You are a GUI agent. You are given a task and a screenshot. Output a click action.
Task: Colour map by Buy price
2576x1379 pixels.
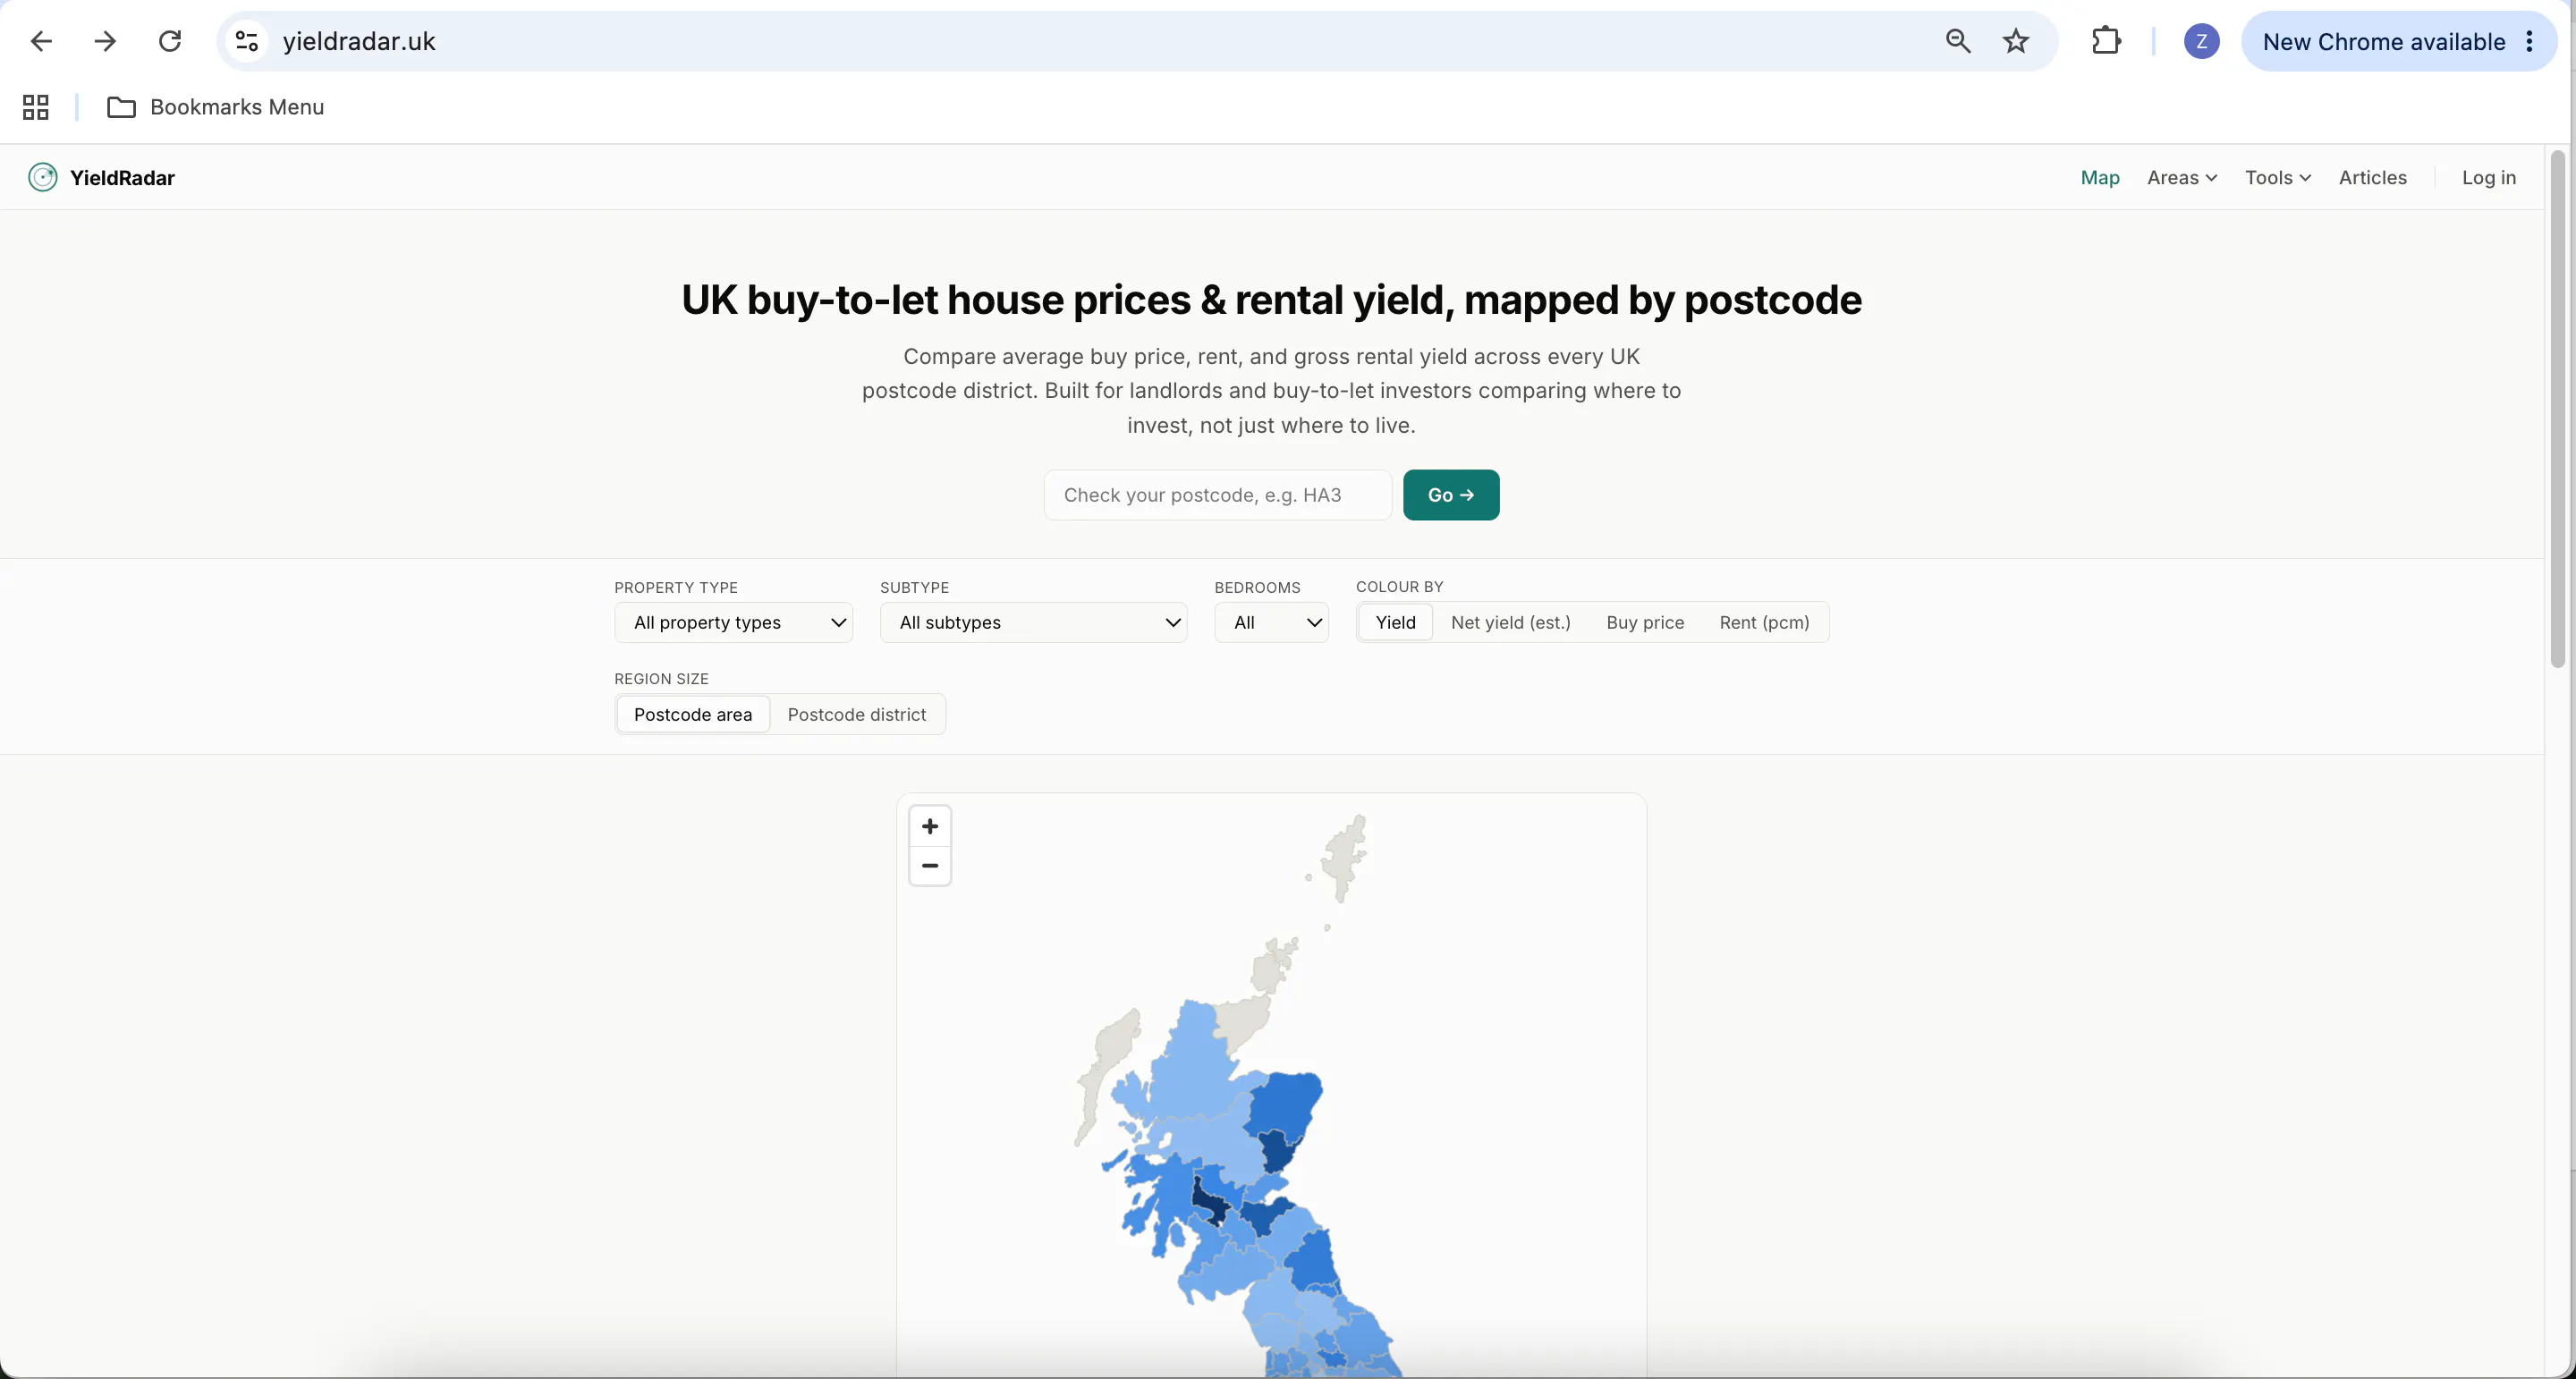(1645, 622)
